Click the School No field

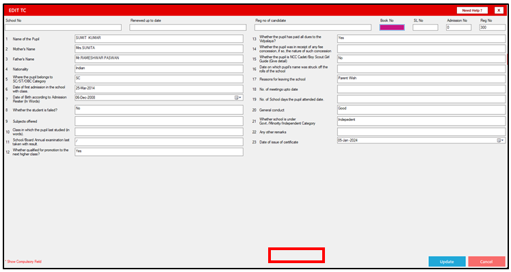[x=63, y=28]
